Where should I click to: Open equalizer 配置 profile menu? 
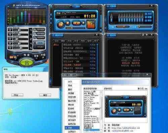pyautogui.click(x=149, y=20)
